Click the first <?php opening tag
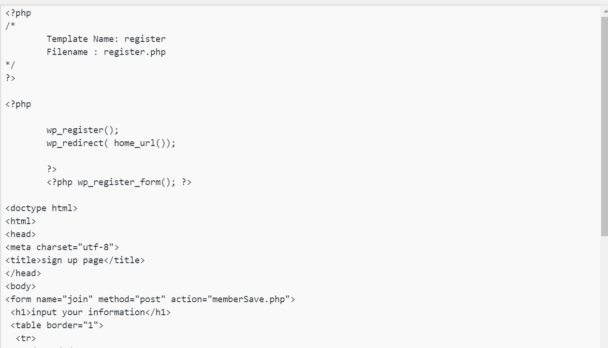 18,13
